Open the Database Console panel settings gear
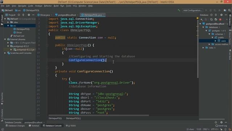Image resolution: width=232 pixels, height=131 pixels. 221,122
